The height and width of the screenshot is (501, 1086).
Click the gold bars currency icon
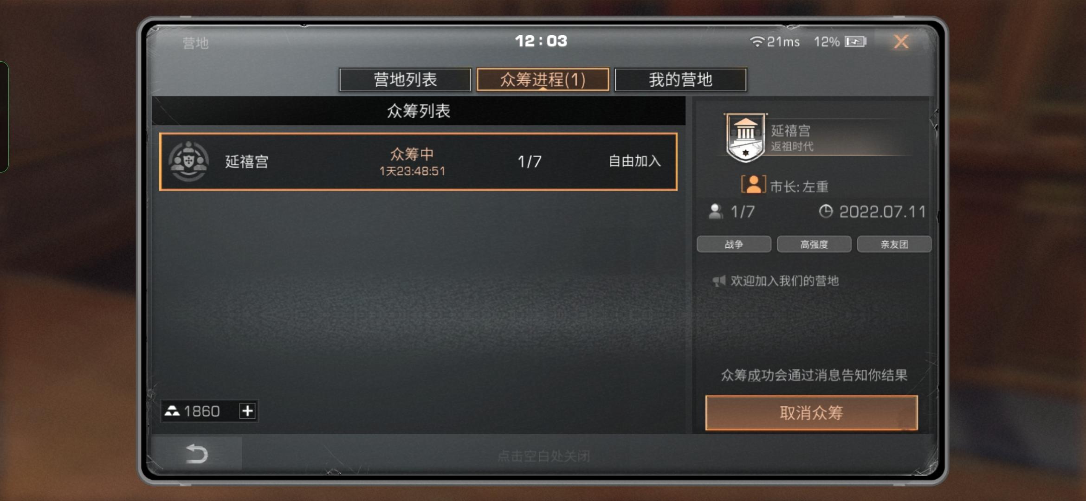172,411
